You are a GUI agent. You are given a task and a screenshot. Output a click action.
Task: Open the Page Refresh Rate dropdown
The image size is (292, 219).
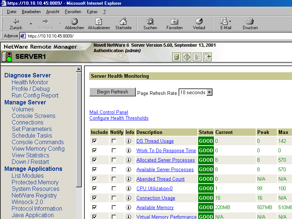(x=208, y=93)
